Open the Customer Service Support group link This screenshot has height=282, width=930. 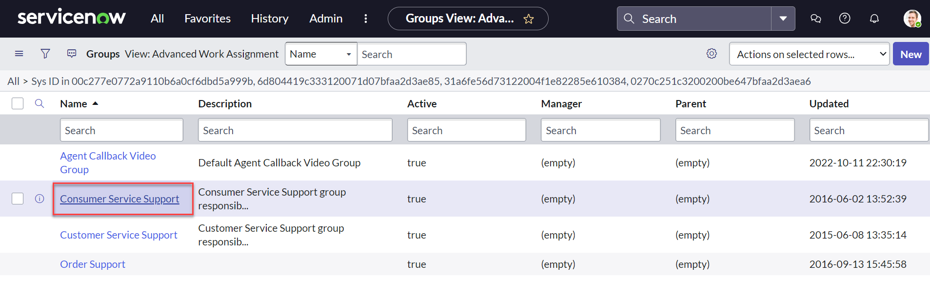[119, 235]
